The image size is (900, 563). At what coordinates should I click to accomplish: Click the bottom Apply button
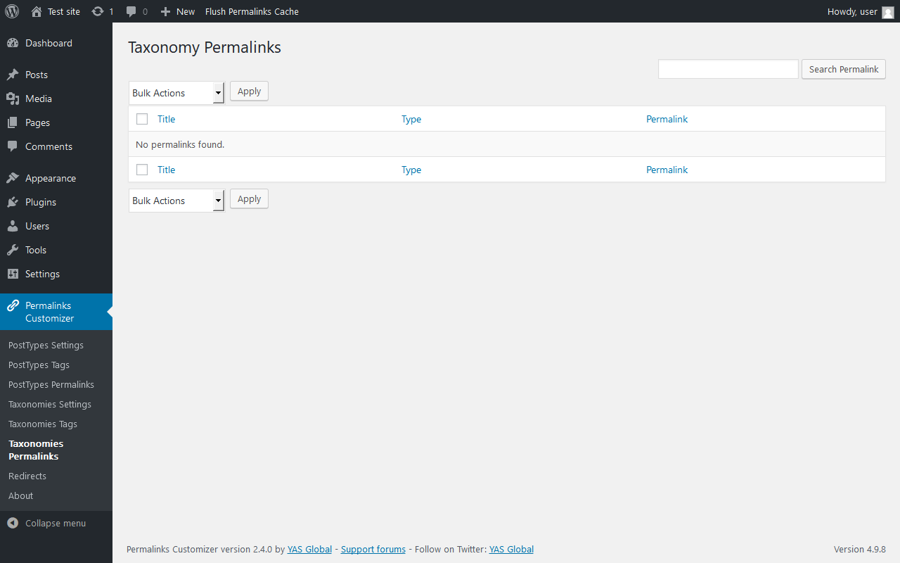tap(249, 199)
